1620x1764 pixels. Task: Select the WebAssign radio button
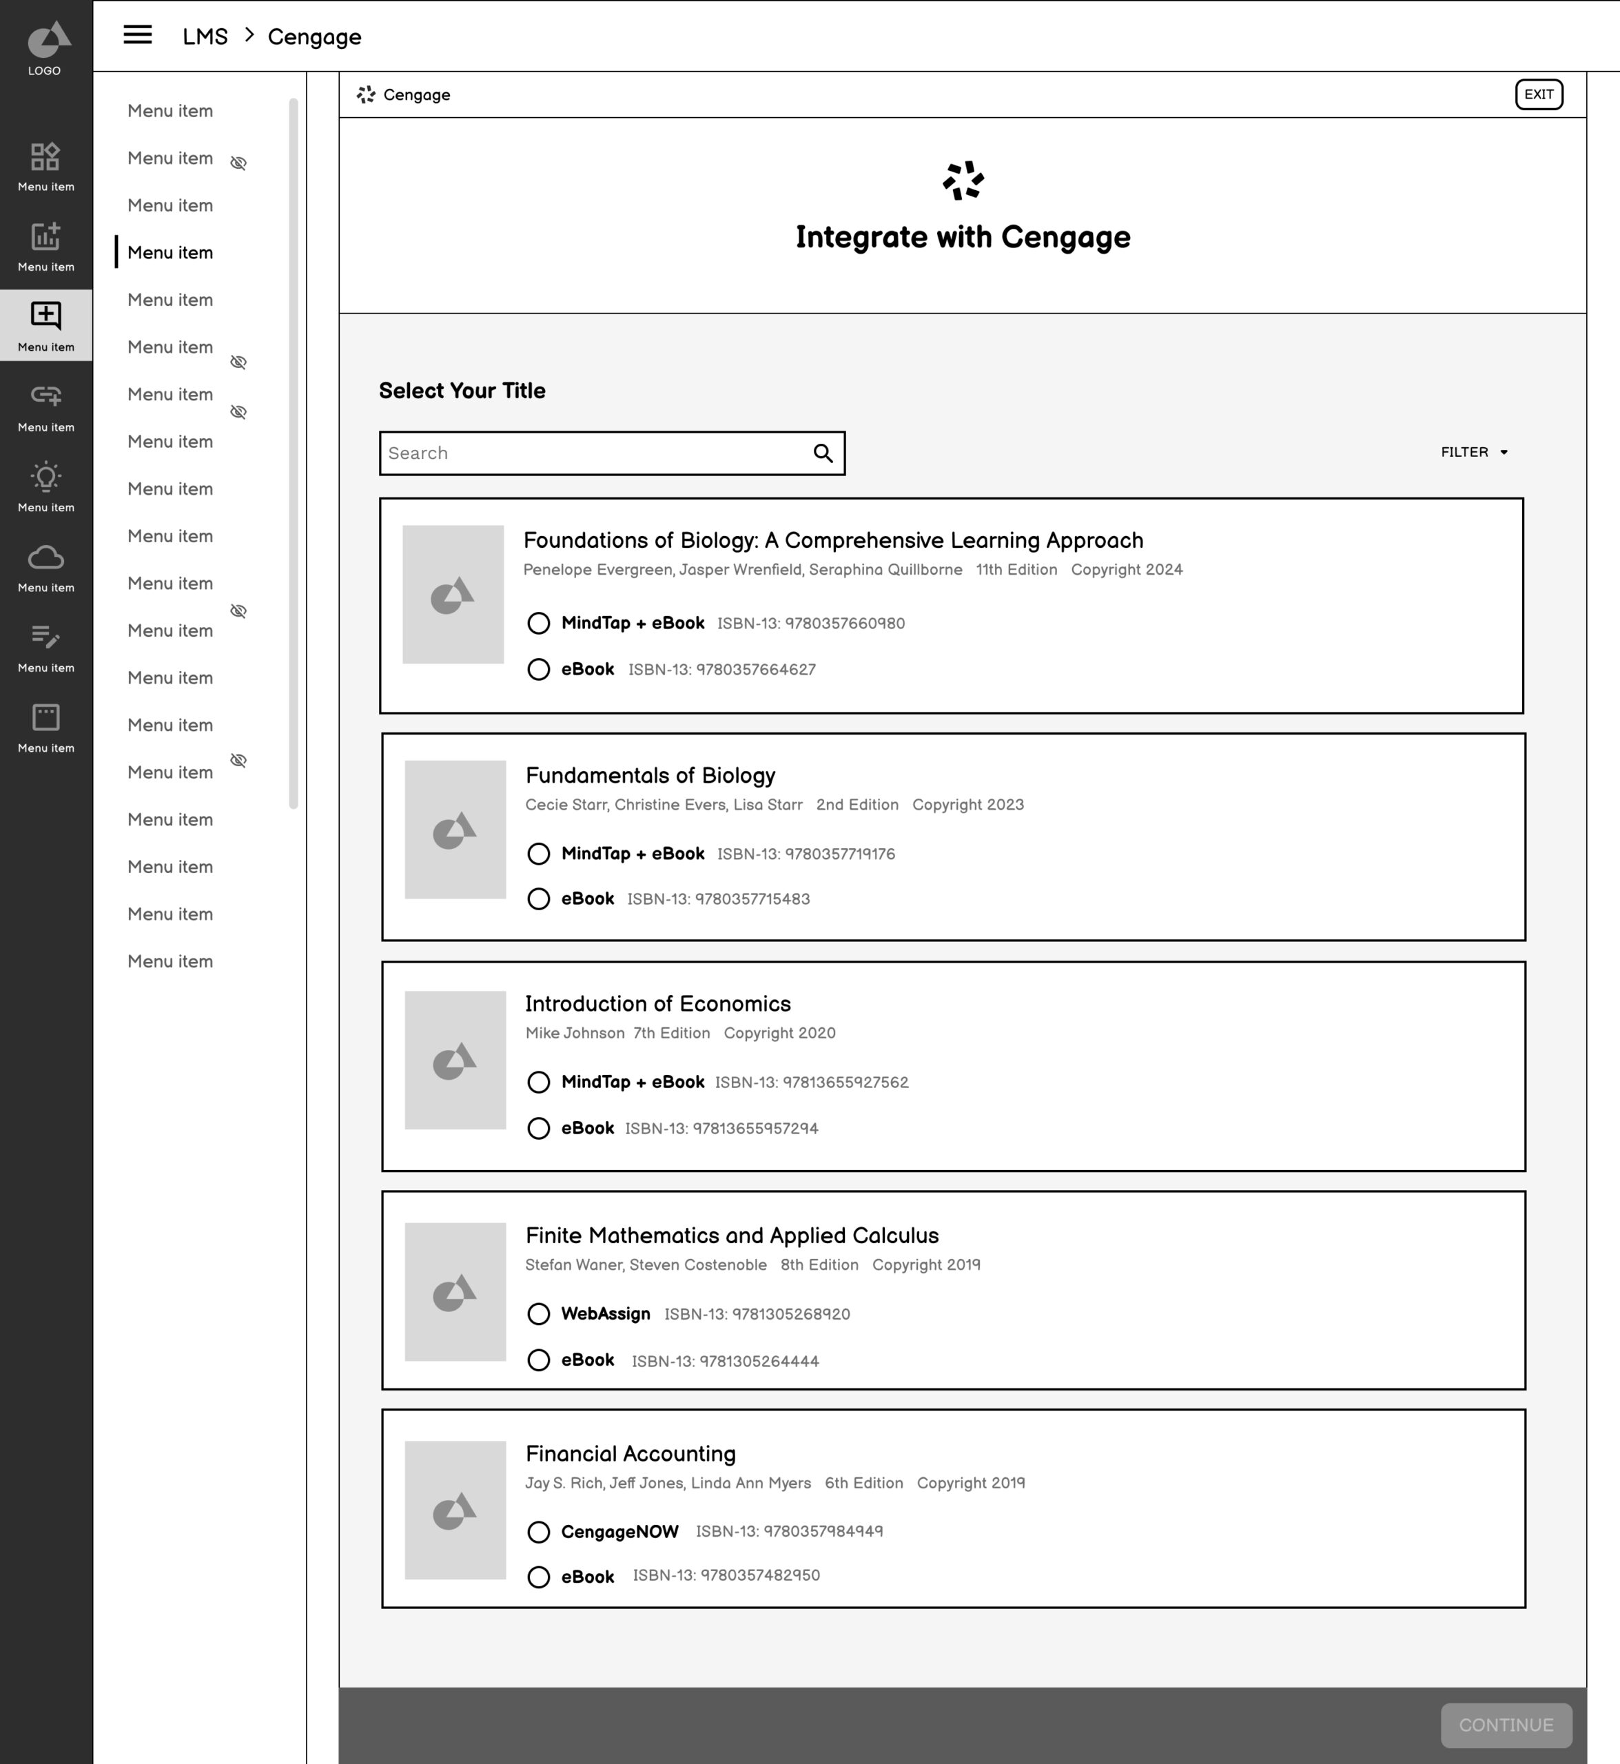pos(538,1314)
